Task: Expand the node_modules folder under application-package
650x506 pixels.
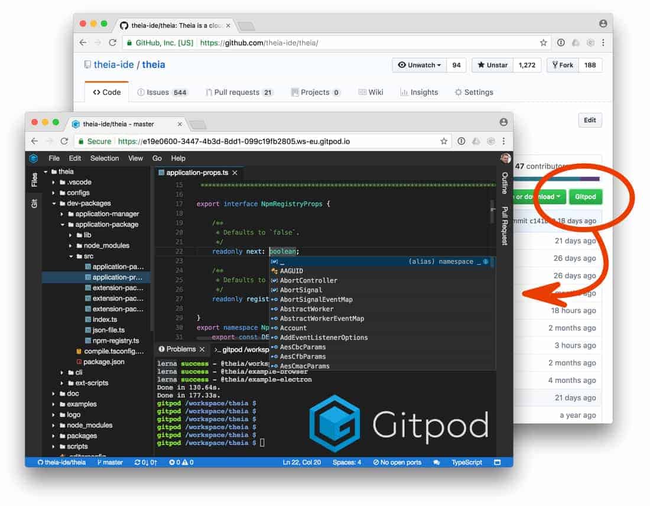Action: pyautogui.click(x=70, y=246)
